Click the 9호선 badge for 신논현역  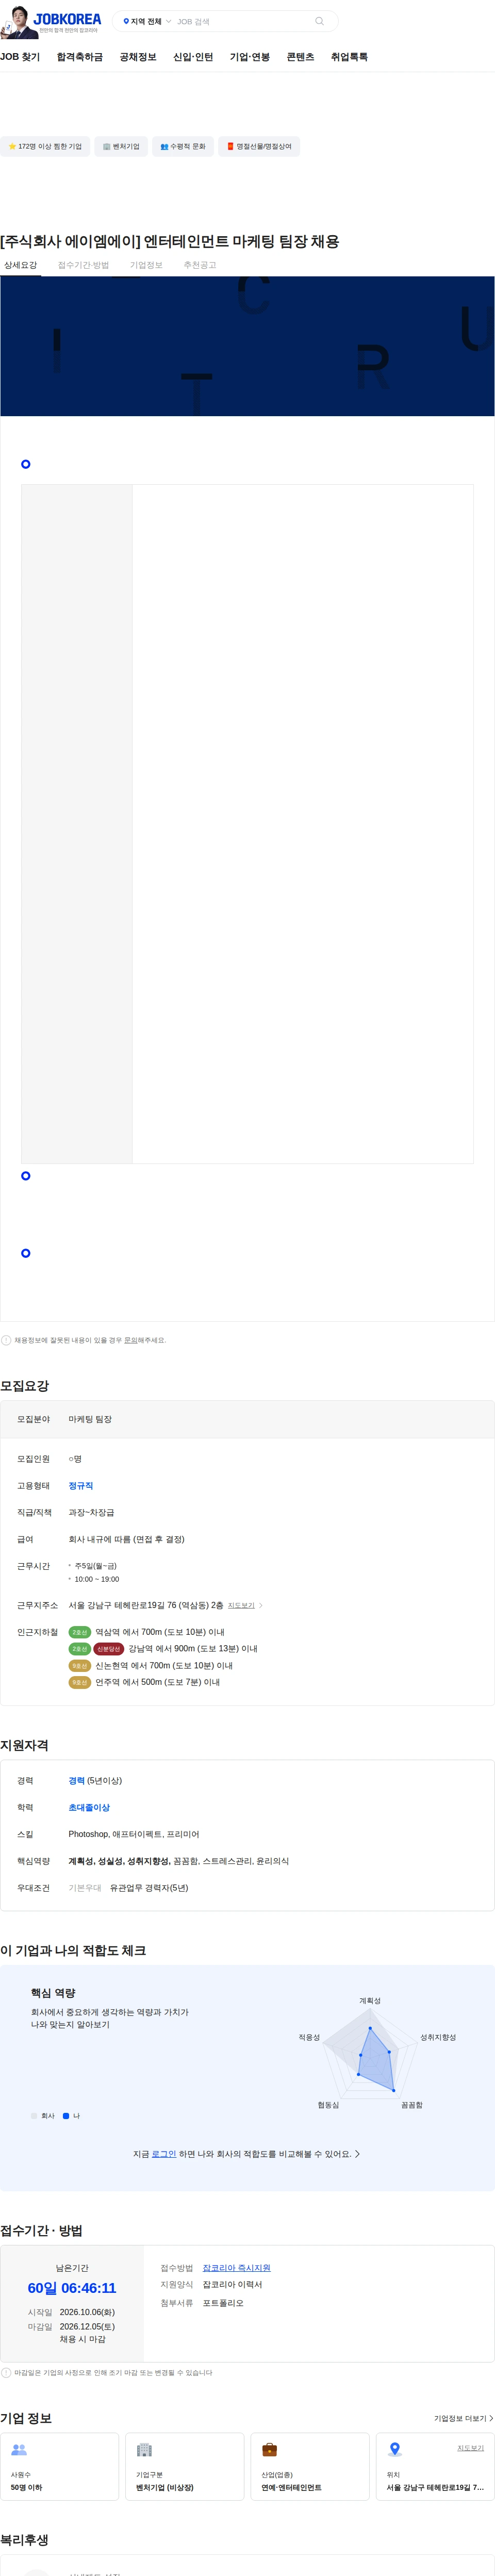click(x=80, y=1665)
